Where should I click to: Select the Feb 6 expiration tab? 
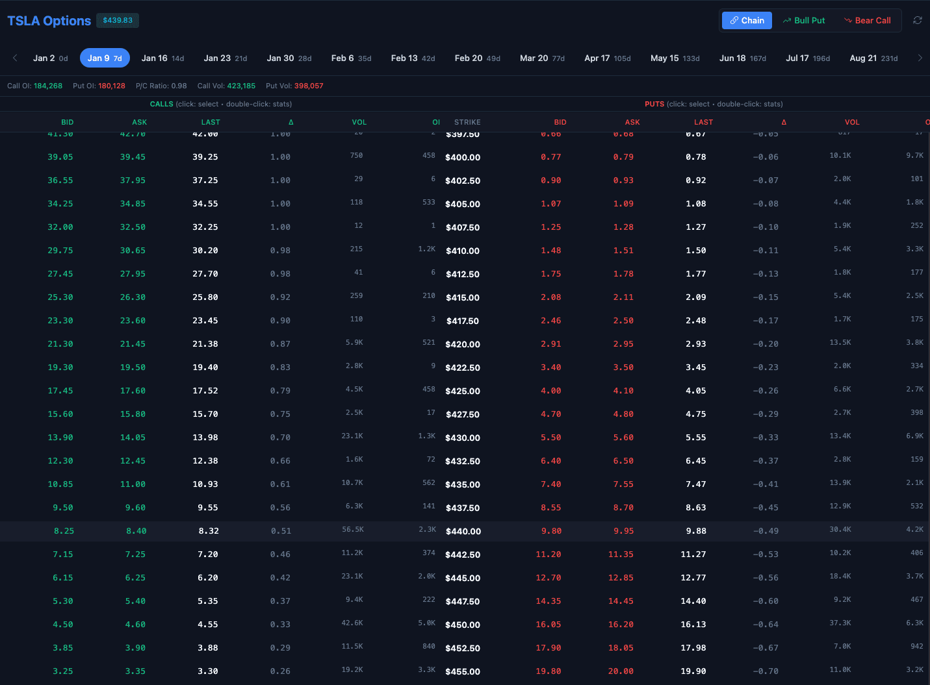(x=352, y=58)
